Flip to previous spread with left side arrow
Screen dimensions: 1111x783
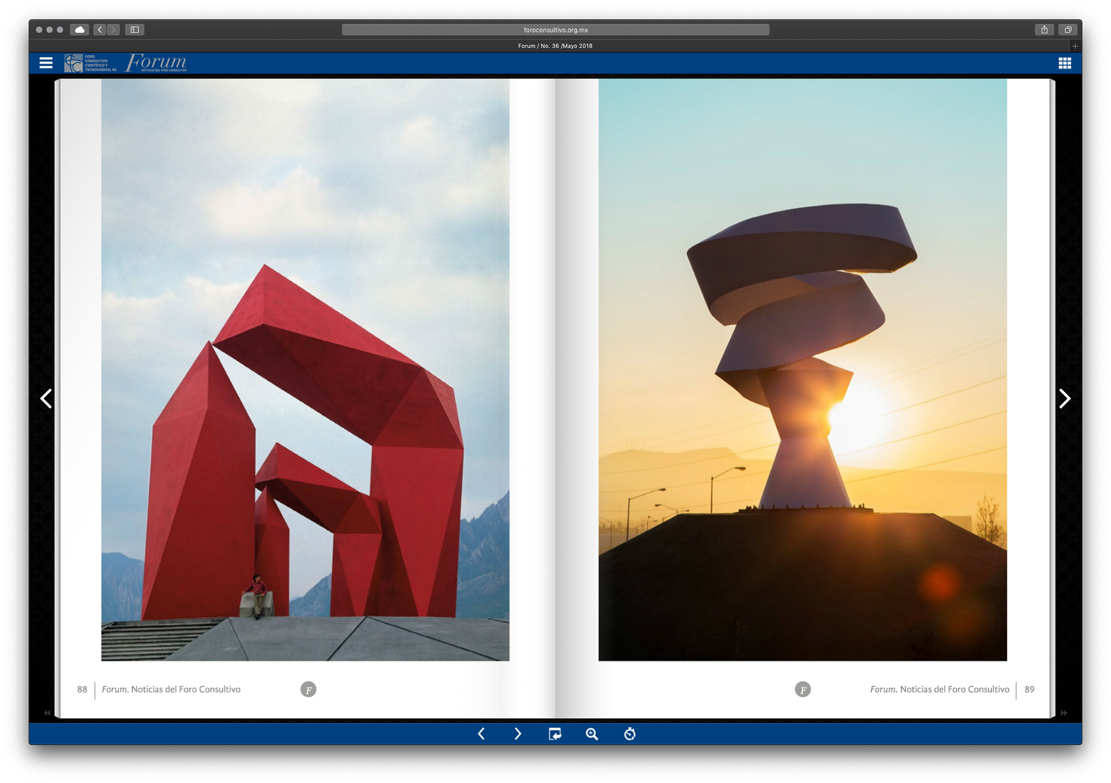(46, 398)
